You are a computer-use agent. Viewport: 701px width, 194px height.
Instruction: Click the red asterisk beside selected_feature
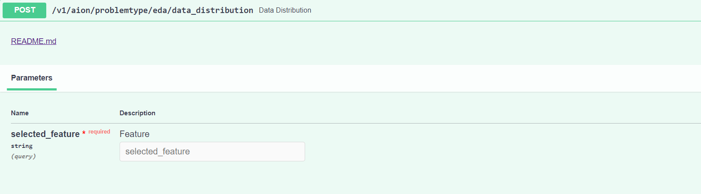[84, 133]
